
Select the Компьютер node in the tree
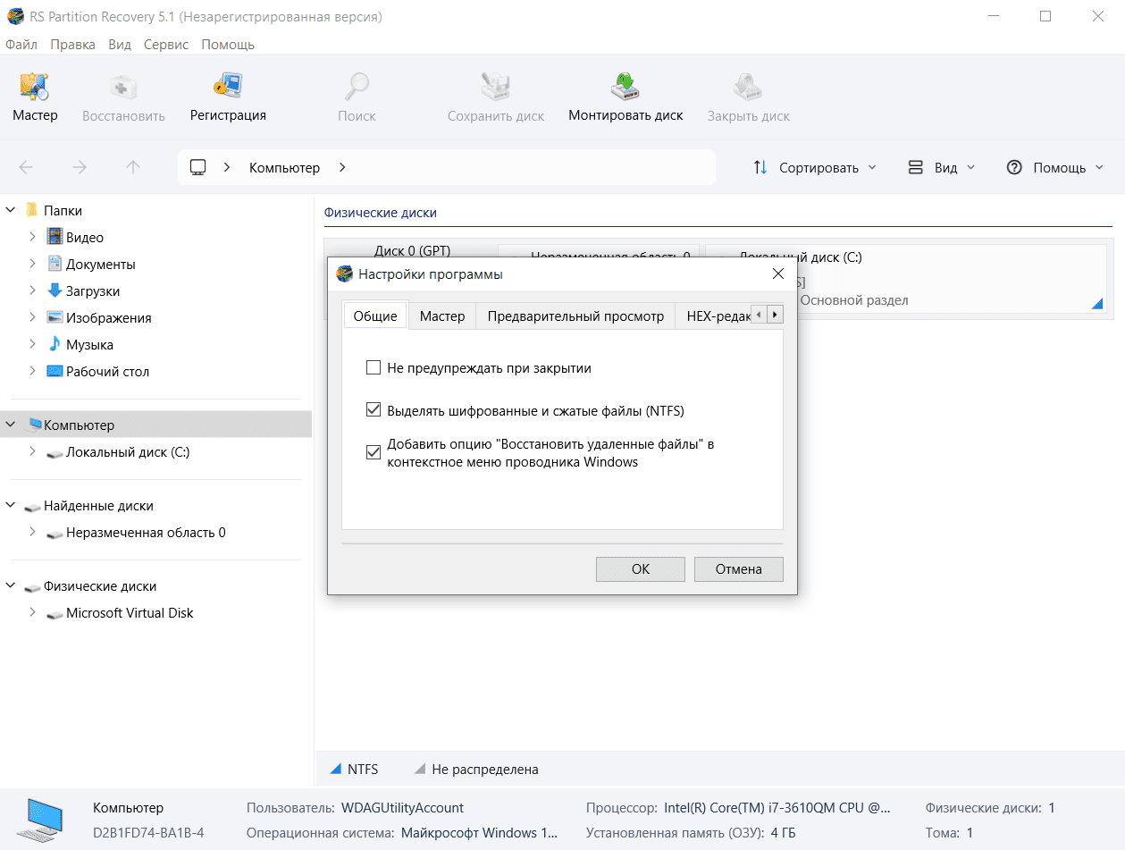coord(79,425)
